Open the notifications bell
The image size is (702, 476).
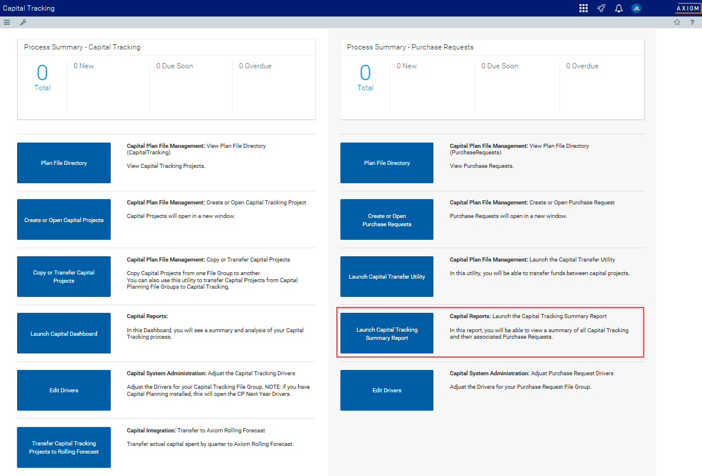[x=618, y=8]
